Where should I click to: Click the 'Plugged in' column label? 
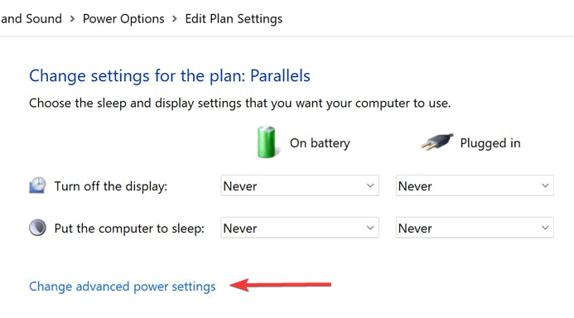coord(490,143)
